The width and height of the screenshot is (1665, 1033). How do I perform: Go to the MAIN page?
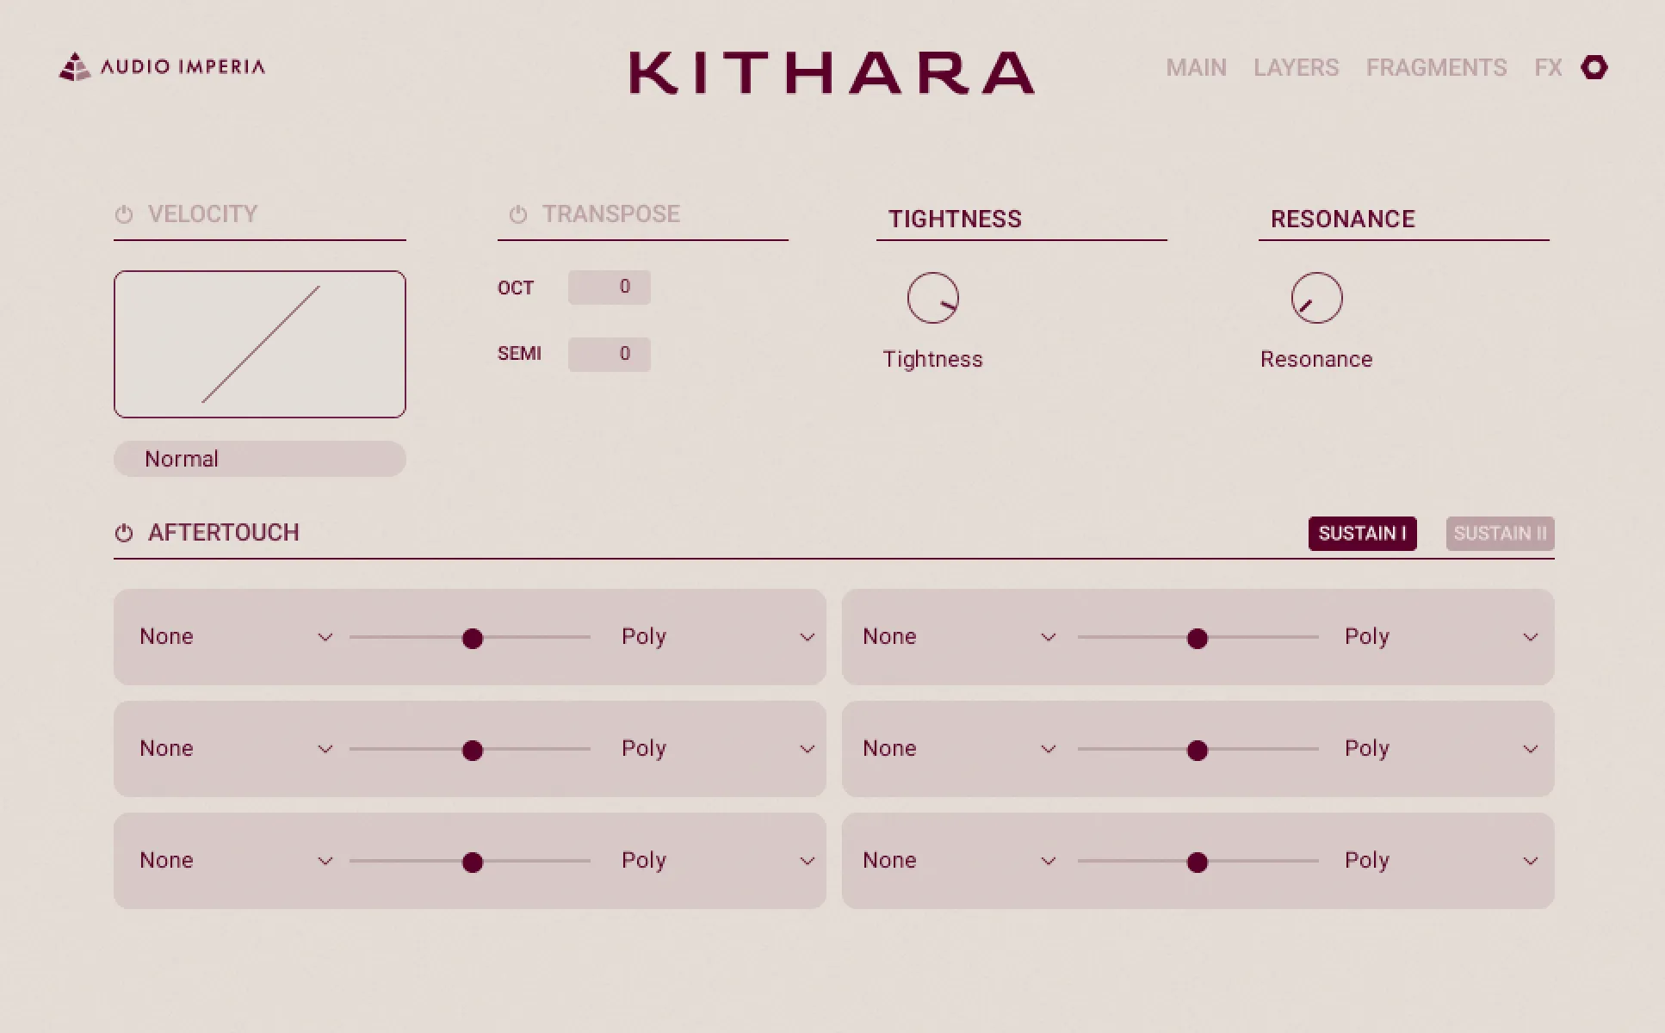tap(1196, 67)
